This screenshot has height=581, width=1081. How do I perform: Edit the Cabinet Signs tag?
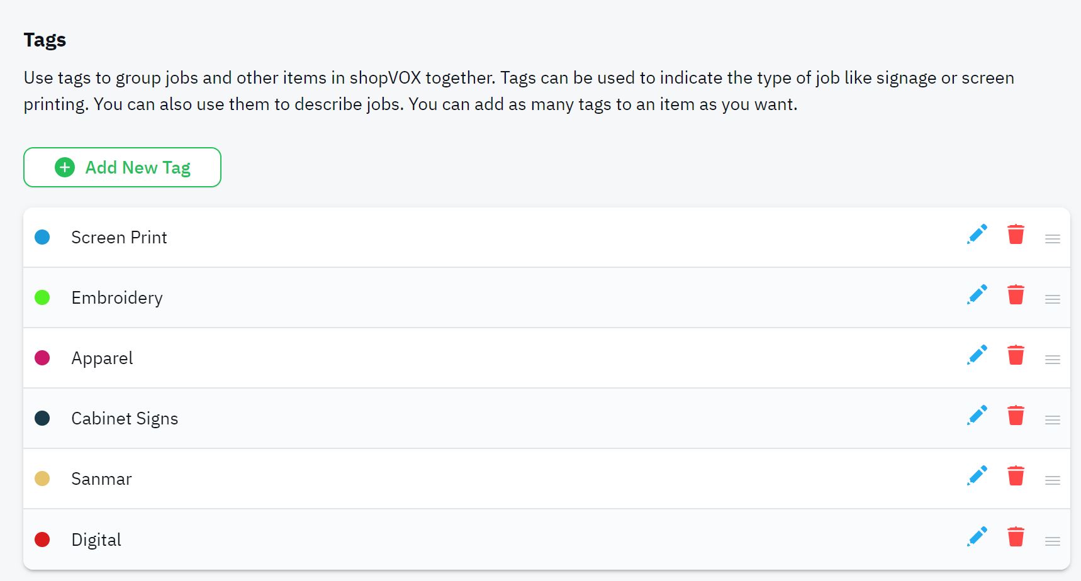point(977,415)
